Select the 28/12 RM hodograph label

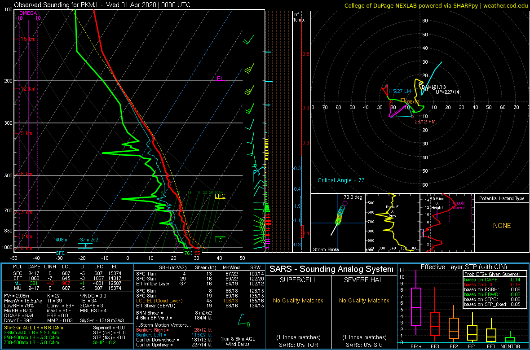(425, 122)
